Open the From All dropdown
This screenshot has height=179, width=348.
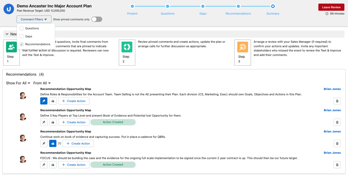click(42, 83)
